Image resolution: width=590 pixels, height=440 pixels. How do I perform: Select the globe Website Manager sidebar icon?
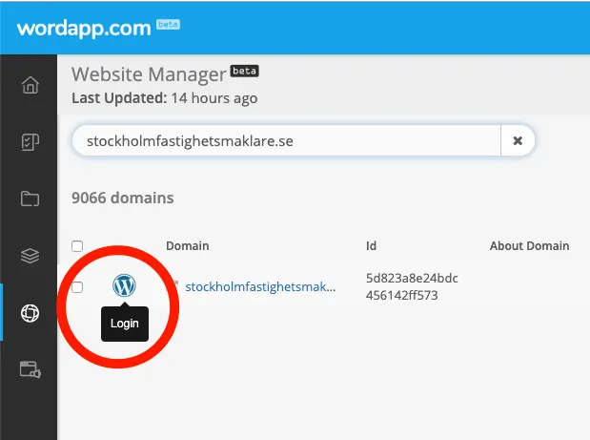tap(31, 313)
